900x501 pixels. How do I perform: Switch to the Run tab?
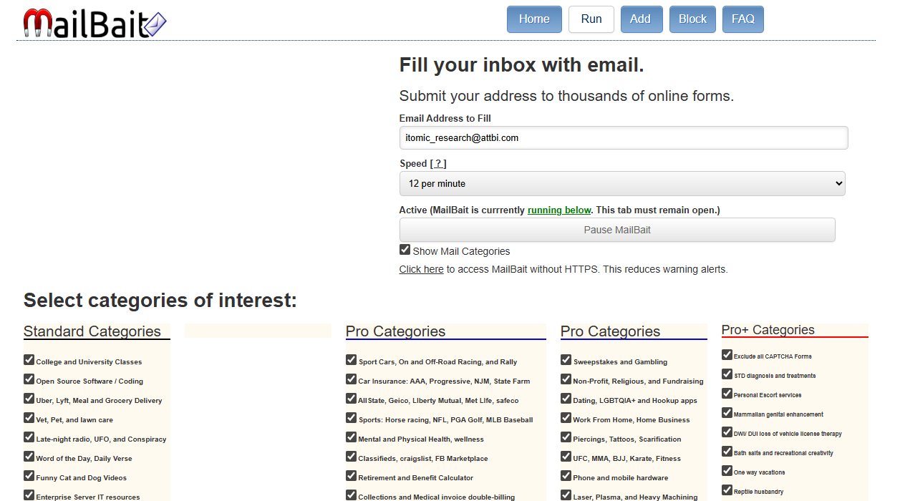[591, 19]
